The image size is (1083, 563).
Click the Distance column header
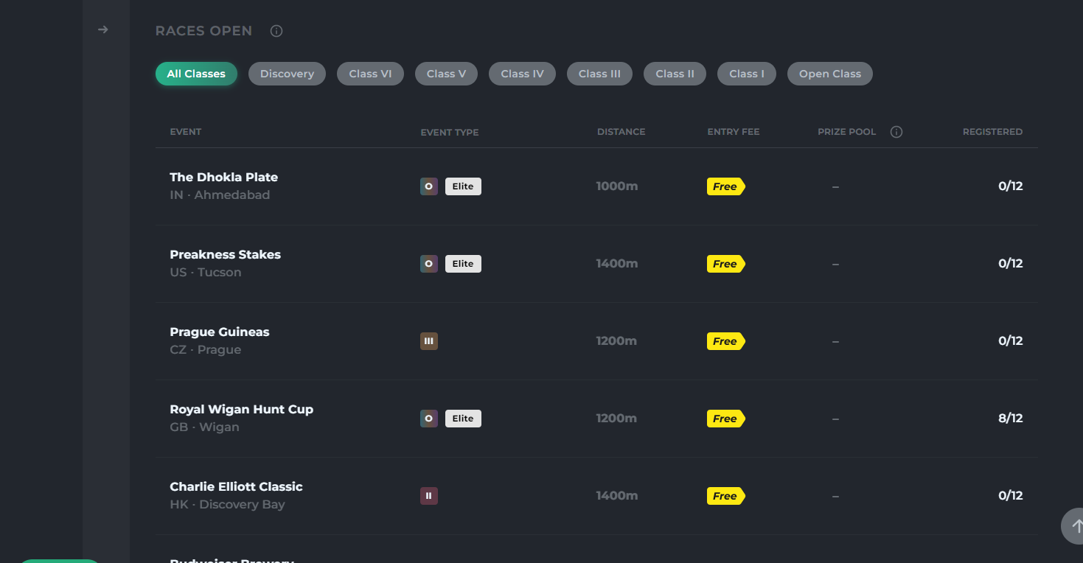click(x=621, y=132)
